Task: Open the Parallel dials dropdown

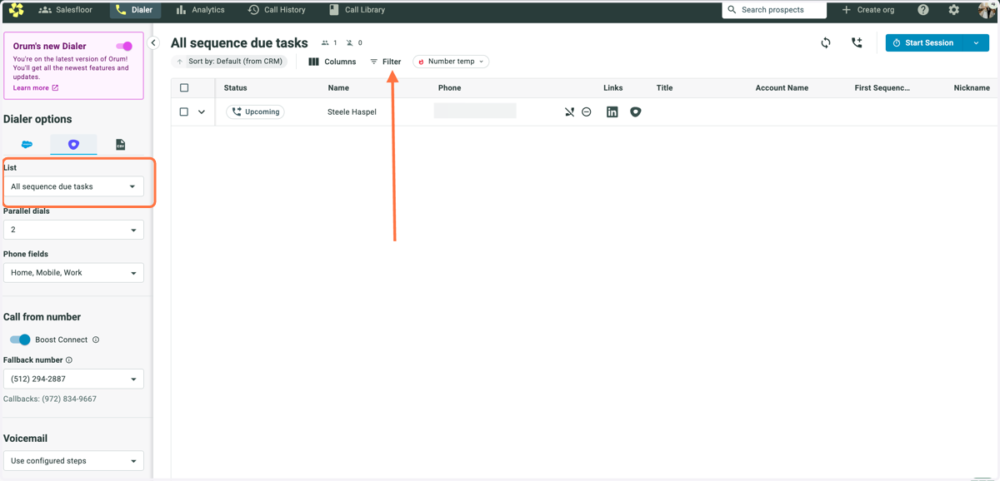Action: (x=73, y=230)
